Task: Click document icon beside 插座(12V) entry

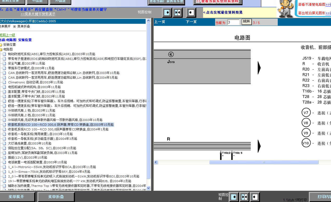Action: [x=4, y=158]
